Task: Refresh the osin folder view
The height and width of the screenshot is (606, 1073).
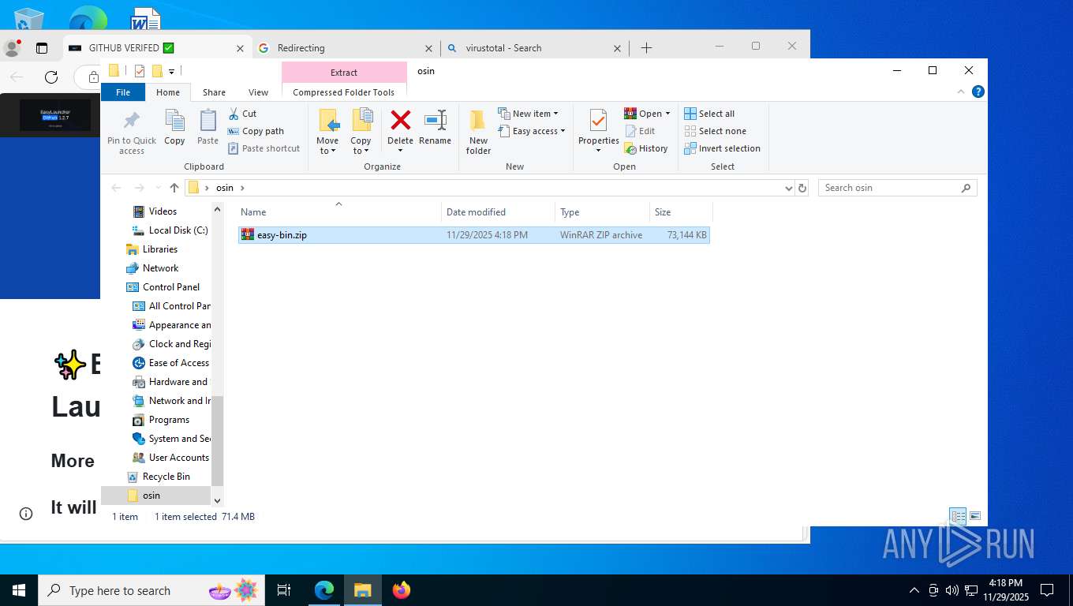Action: pyautogui.click(x=802, y=188)
